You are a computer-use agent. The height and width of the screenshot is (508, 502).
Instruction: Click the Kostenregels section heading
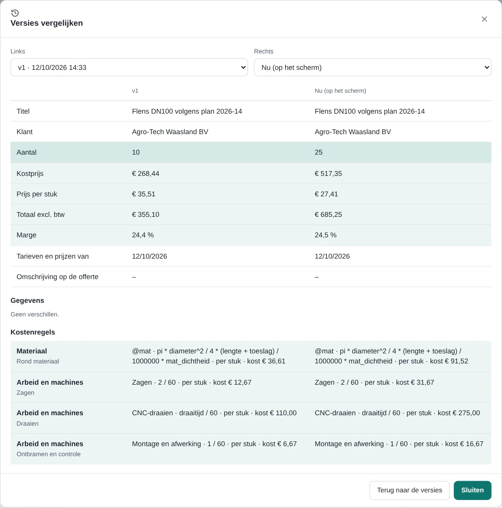[x=33, y=332]
